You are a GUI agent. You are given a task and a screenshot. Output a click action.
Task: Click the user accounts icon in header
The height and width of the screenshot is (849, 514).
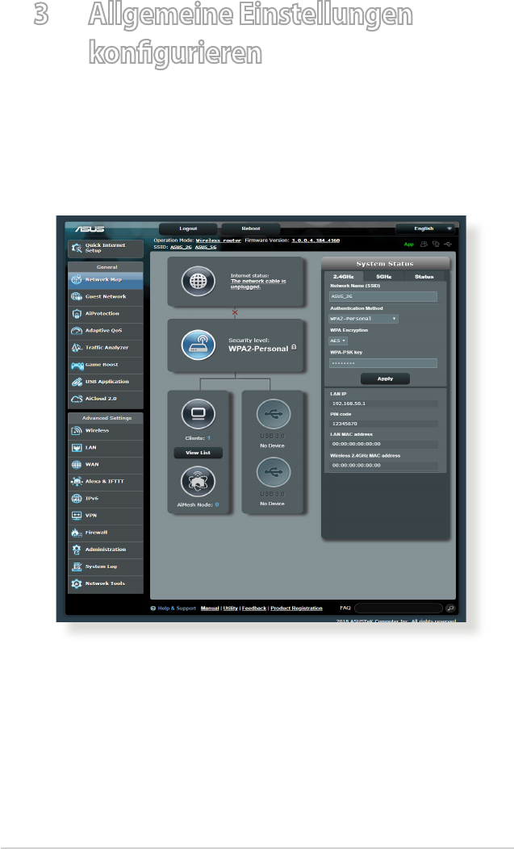coord(424,245)
